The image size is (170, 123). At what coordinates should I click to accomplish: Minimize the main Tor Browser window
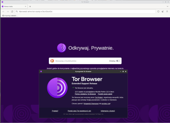point(163,2)
